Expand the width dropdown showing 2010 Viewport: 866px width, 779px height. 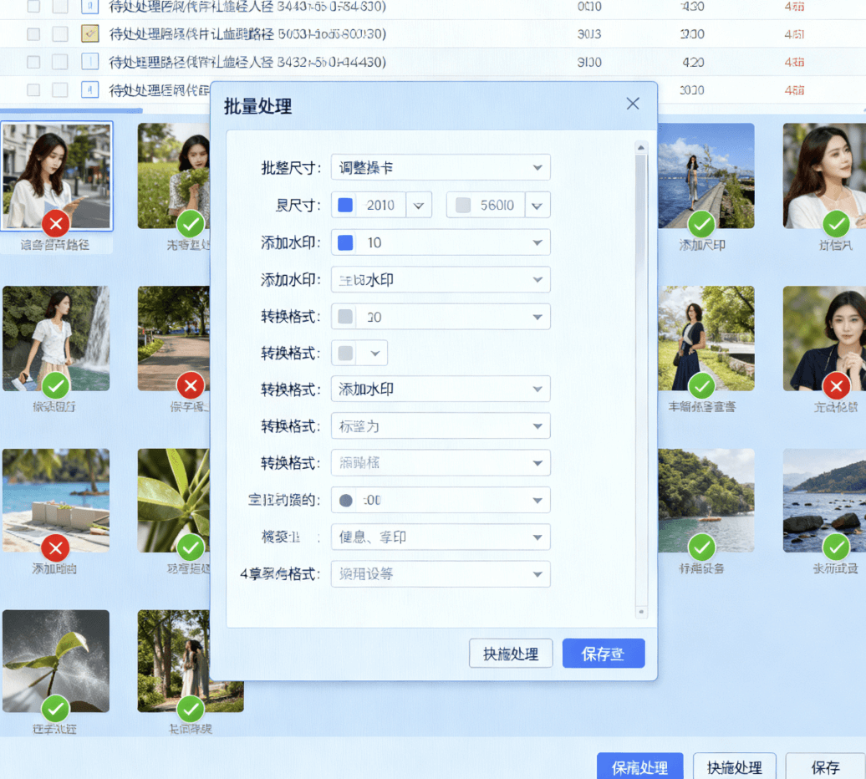point(419,205)
